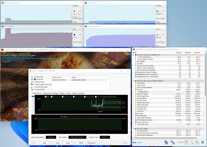The width and height of the screenshot is (207, 147).
Task: Click the HWiNFO settings gear icon
Action: (x=197, y=143)
